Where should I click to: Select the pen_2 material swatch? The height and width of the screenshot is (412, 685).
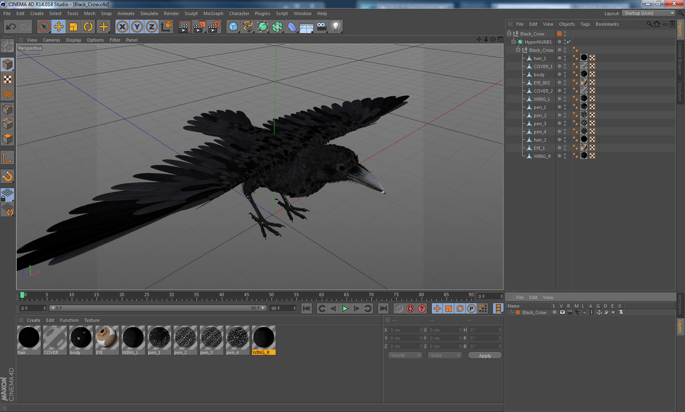coord(186,337)
